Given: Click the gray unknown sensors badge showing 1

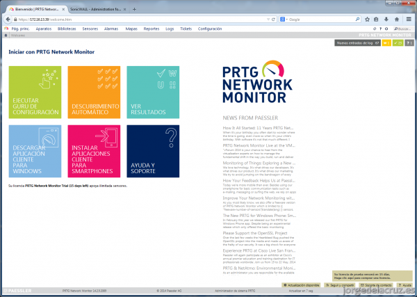Looking at the screenshot, I should click(409, 43).
